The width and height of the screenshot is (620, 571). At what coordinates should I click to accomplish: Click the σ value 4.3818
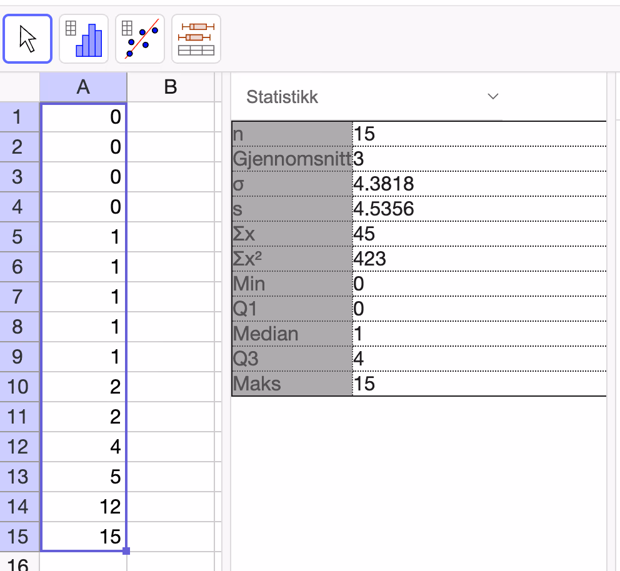384,184
